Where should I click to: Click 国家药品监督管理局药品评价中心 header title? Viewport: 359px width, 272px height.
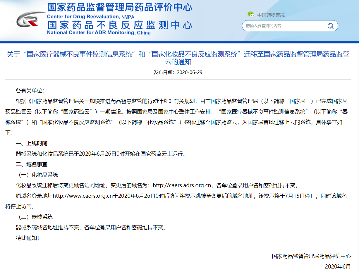pos(119,7)
